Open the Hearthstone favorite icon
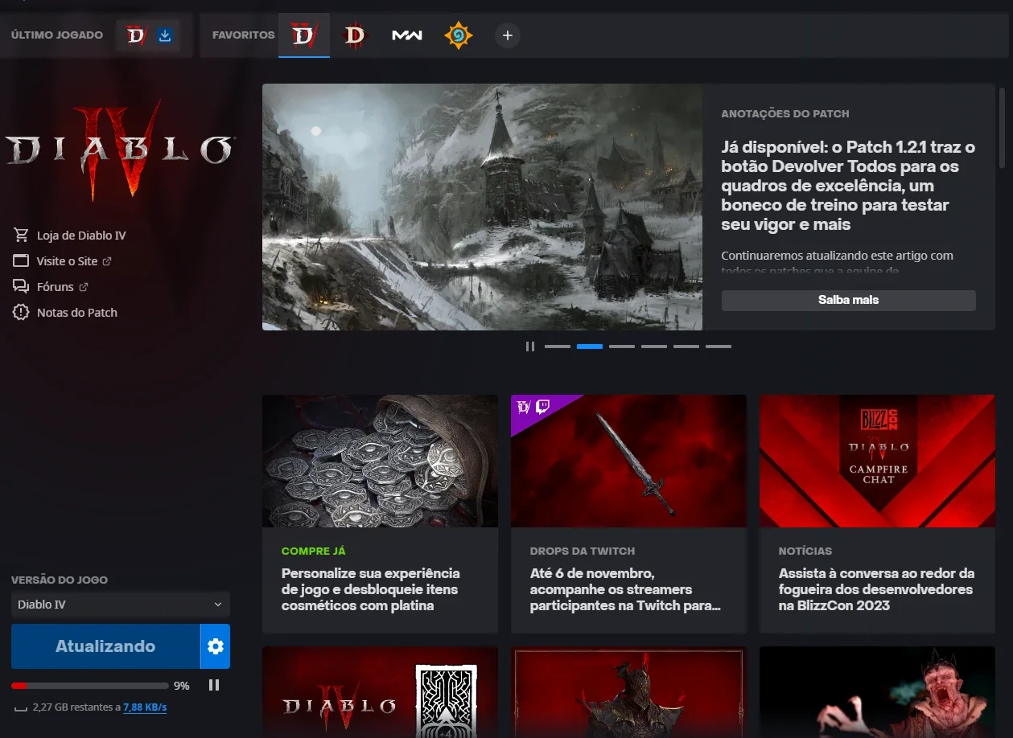 (459, 35)
